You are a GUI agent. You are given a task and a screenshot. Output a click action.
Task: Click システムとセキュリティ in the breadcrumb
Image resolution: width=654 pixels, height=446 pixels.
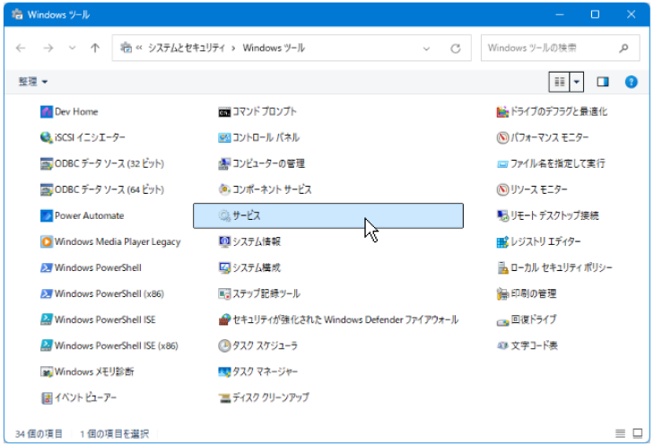click(x=187, y=48)
